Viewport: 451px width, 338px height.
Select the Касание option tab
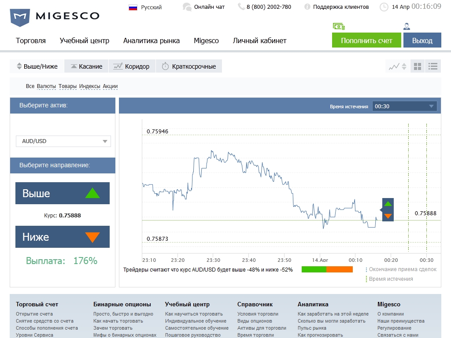(x=86, y=66)
